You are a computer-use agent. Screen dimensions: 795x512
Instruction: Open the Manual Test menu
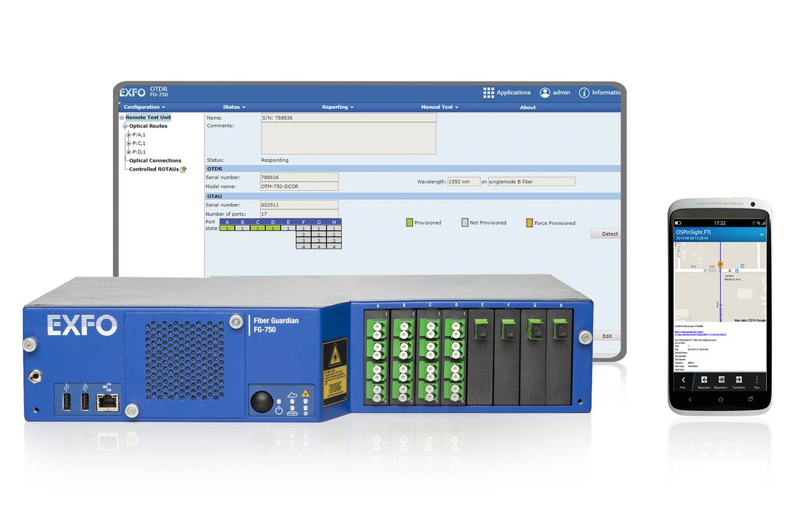(439, 107)
